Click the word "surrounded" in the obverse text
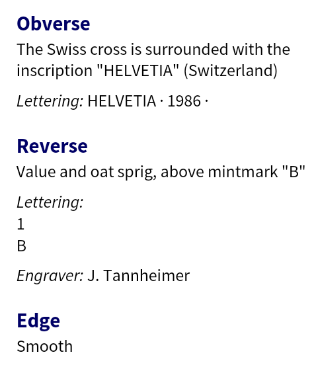316x373 pixels. [187, 50]
